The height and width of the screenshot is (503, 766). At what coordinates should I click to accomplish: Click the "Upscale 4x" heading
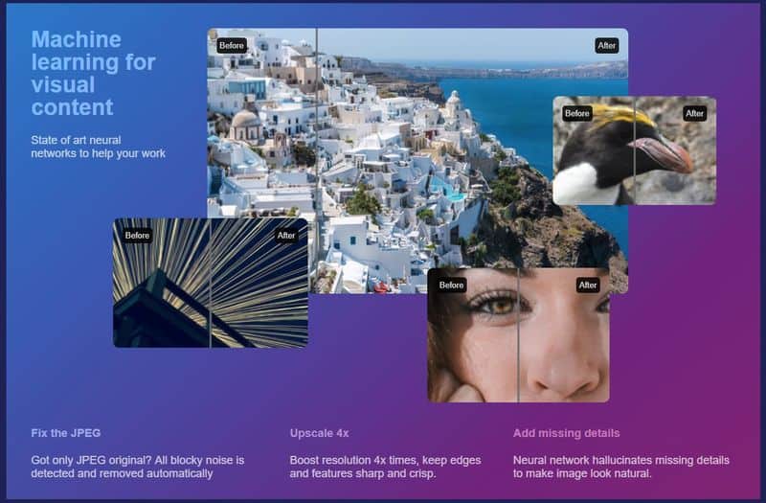pos(319,433)
